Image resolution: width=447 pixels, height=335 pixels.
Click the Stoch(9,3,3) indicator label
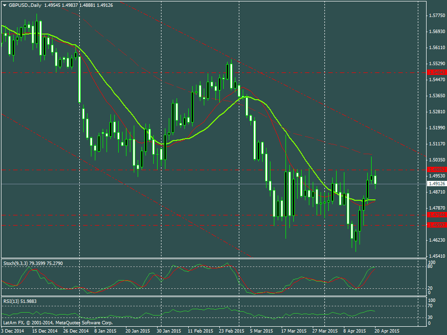point(32,263)
